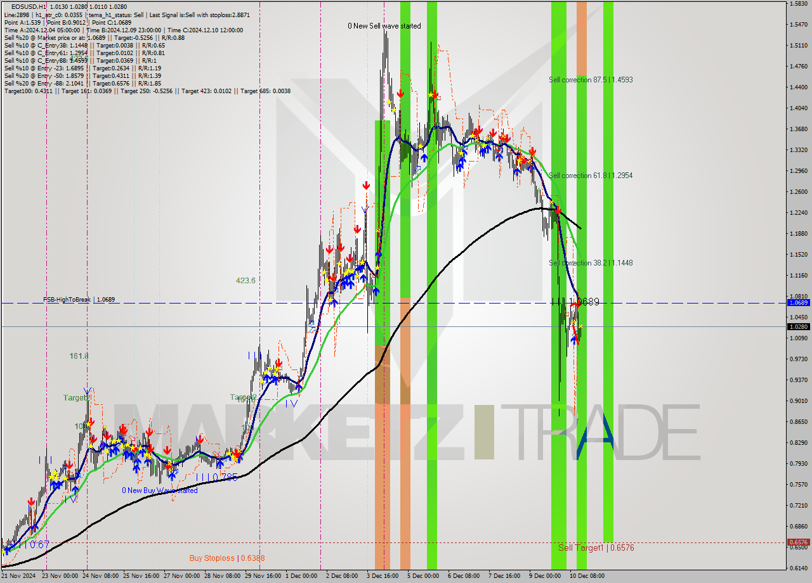Click the 1.2240 price axis value
812x583 pixels.
coord(798,213)
